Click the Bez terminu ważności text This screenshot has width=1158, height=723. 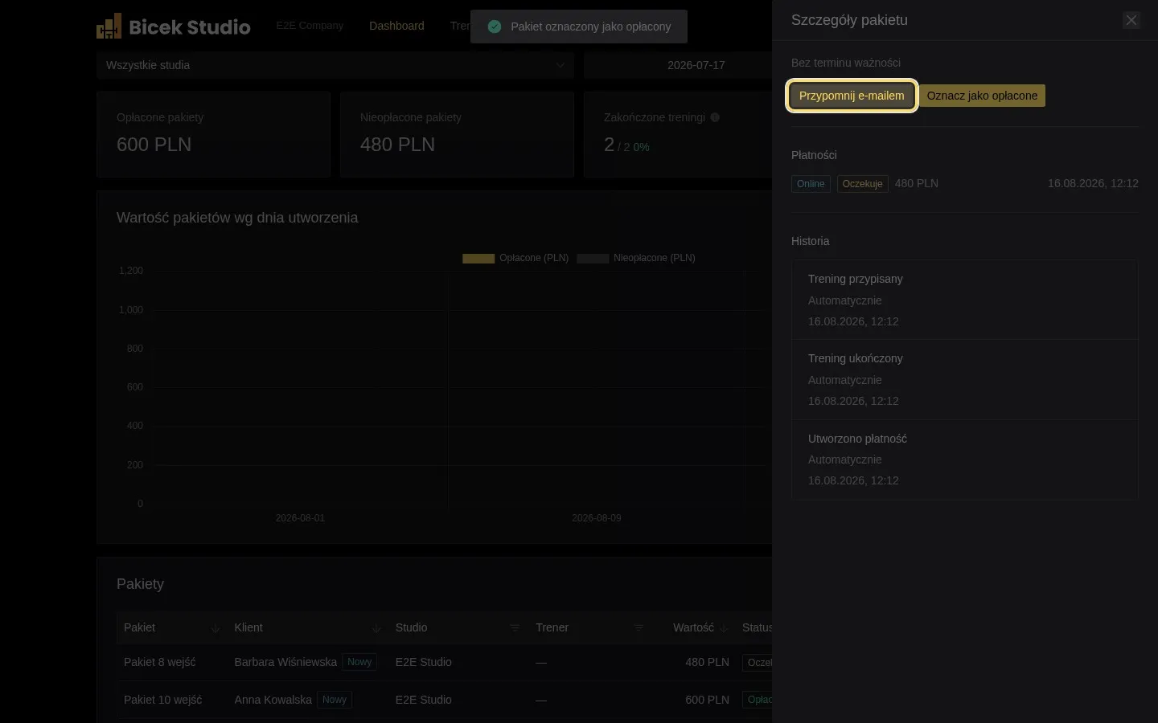click(846, 63)
